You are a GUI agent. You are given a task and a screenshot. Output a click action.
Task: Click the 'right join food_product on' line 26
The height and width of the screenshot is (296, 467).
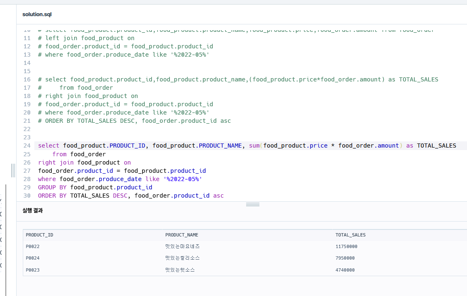point(84,162)
